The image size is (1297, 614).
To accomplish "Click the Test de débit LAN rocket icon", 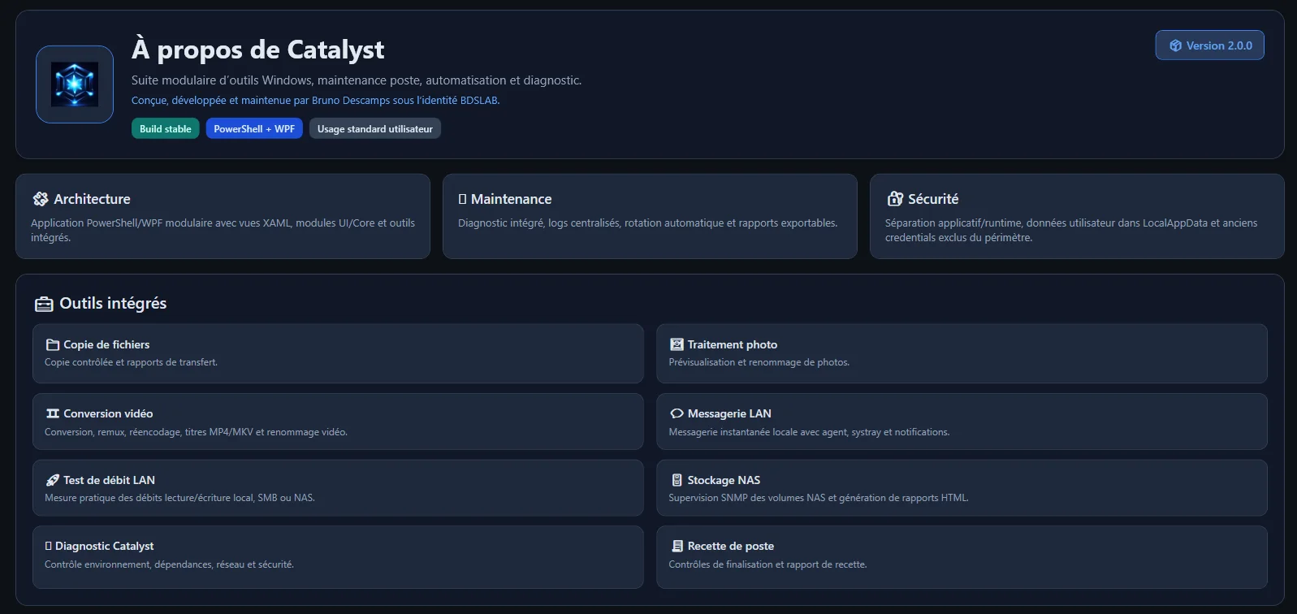I will 53,480.
